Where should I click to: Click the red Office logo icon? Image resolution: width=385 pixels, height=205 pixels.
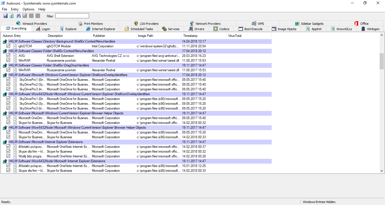click(x=357, y=23)
